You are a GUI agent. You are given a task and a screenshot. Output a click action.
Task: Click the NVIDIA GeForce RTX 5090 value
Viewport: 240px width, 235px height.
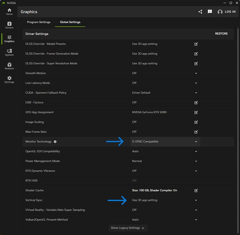149,112
